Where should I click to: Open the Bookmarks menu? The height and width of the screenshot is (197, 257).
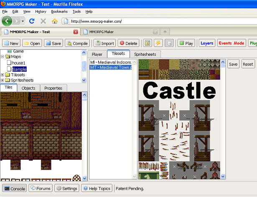(59, 11)
